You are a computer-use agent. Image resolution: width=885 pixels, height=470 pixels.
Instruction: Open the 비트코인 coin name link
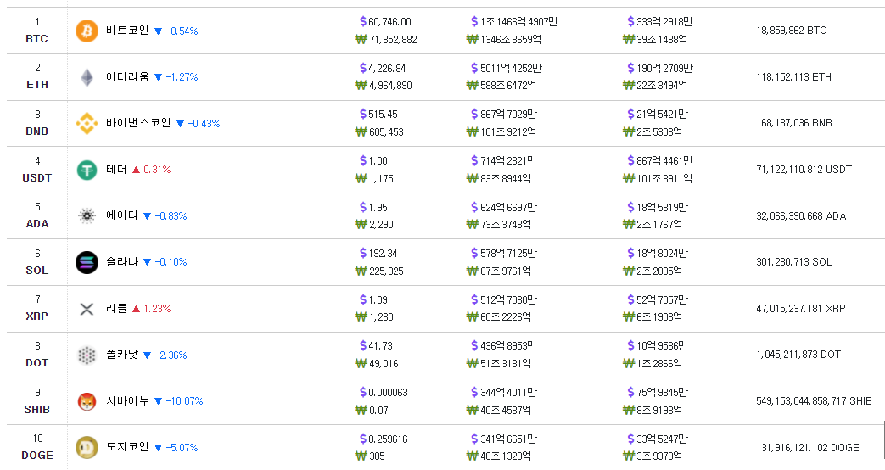[127, 31]
